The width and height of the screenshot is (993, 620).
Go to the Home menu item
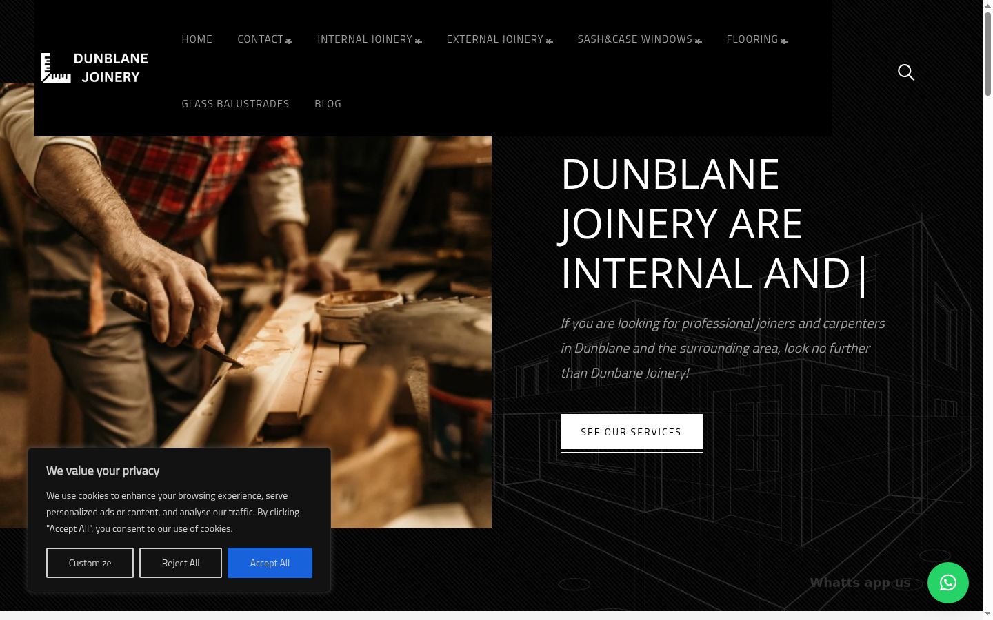coord(197,39)
